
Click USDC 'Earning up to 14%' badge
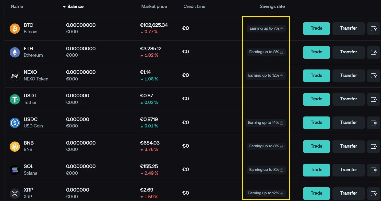click(266, 123)
